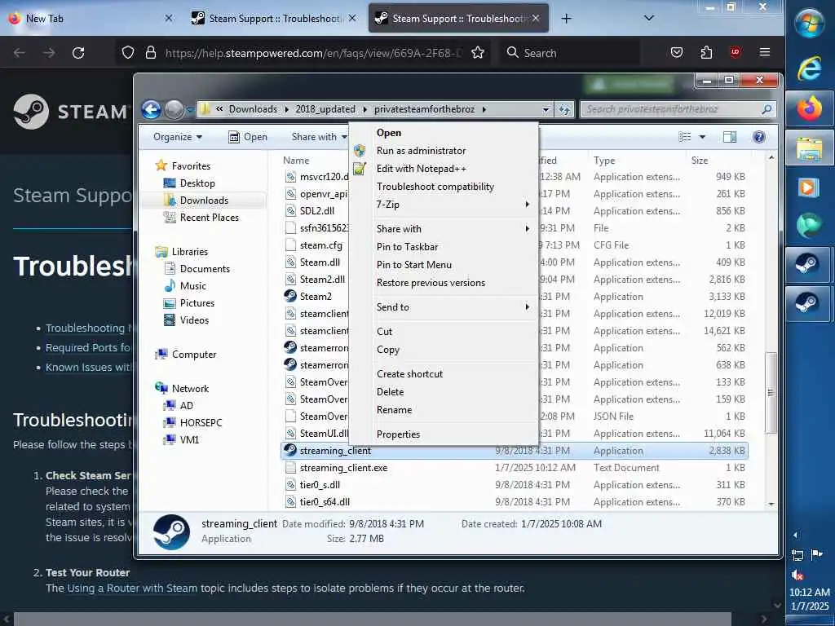Select Documents library
The width and height of the screenshot is (835, 626).
(x=205, y=269)
